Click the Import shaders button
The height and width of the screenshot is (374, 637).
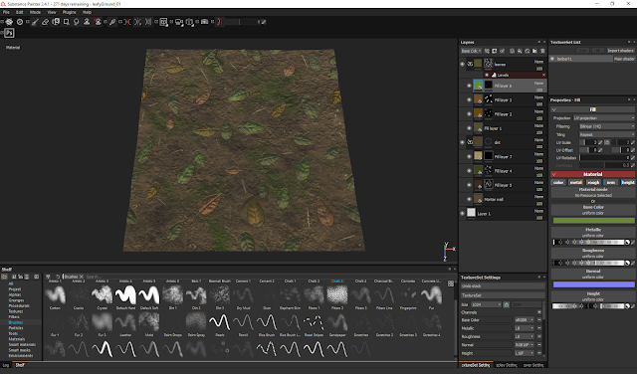pyautogui.click(x=620, y=51)
